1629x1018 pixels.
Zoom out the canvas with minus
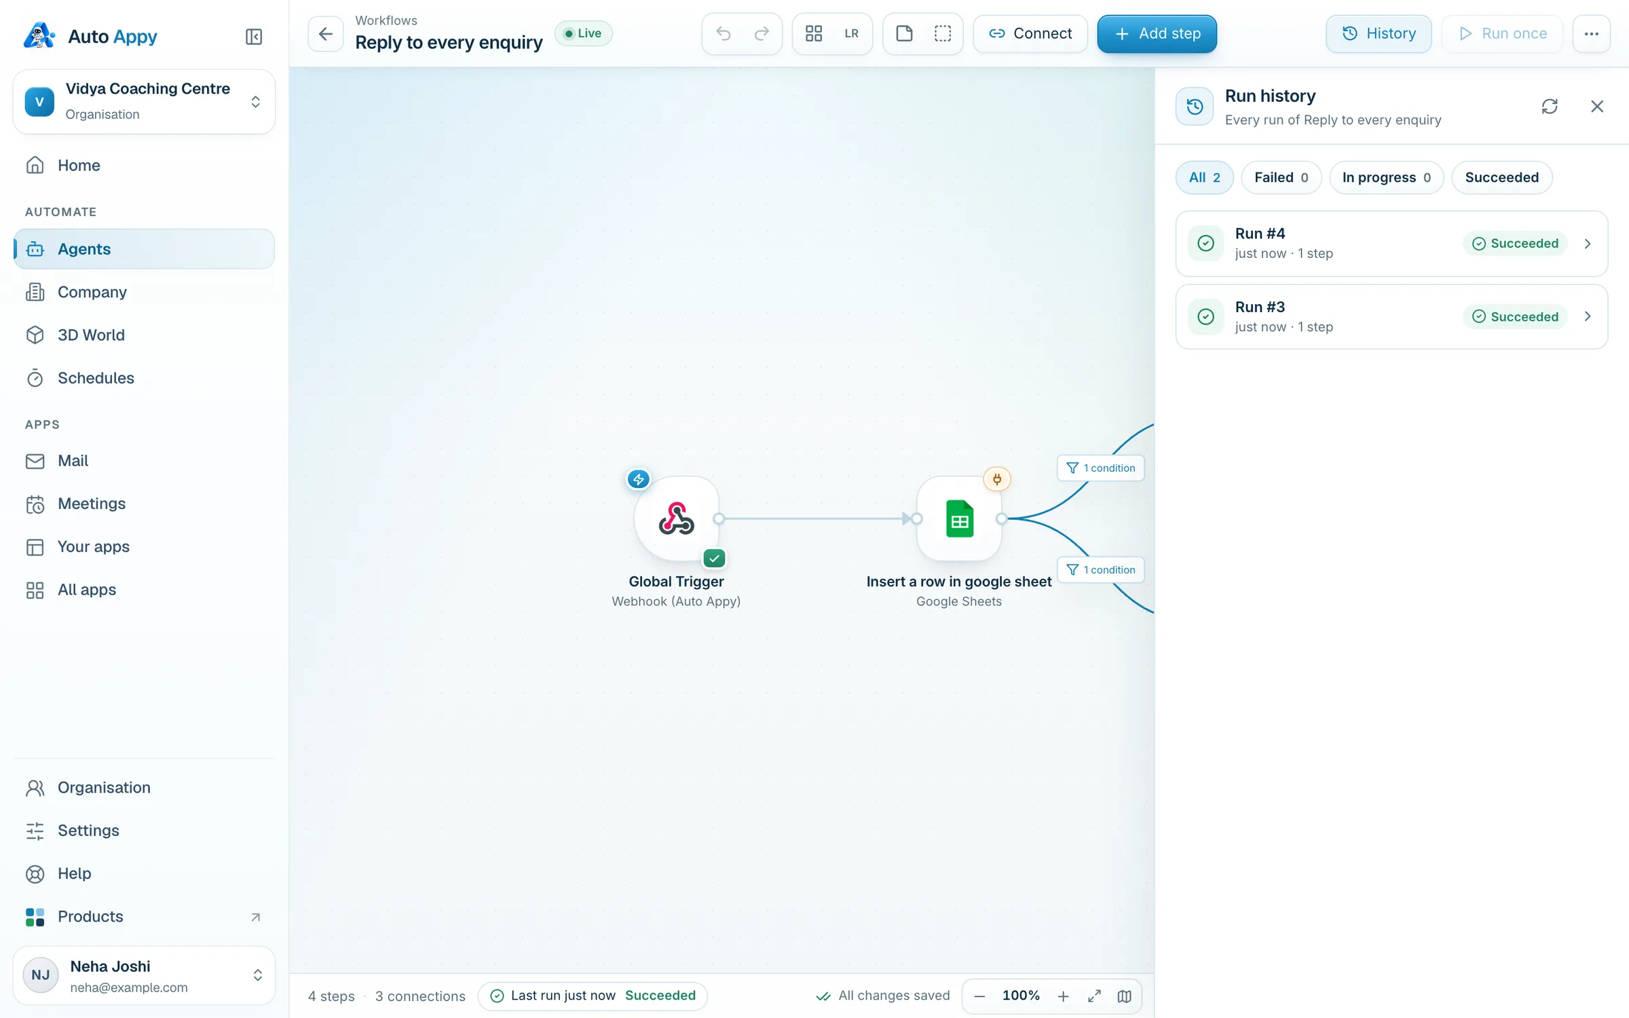coord(979,996)
